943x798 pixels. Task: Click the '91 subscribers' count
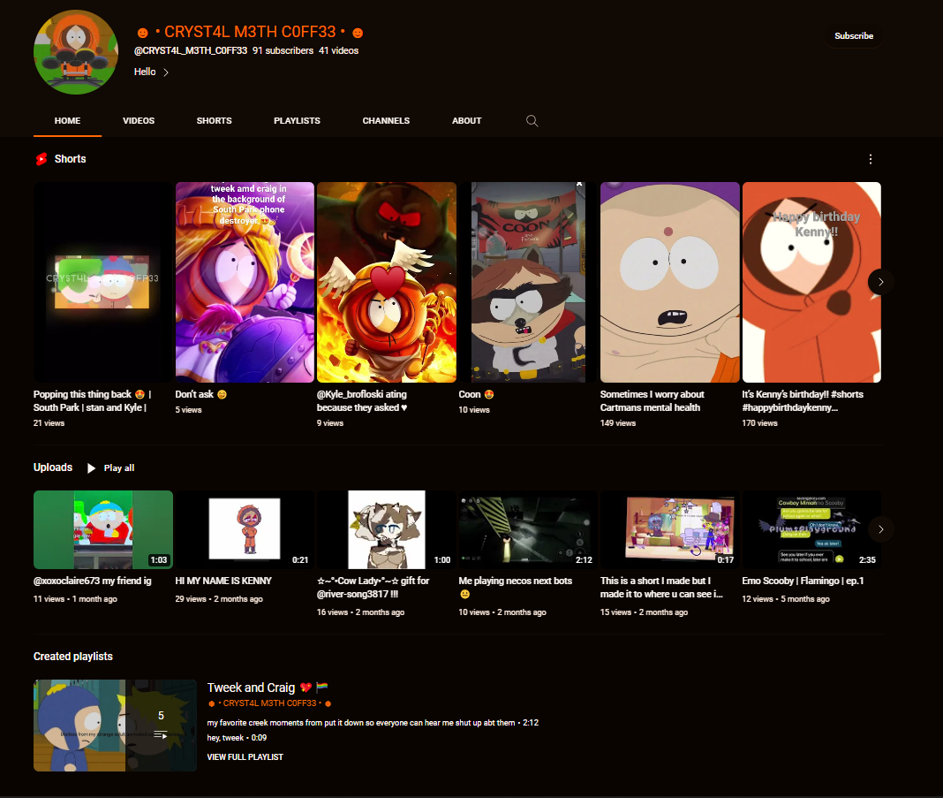point(283,50)
